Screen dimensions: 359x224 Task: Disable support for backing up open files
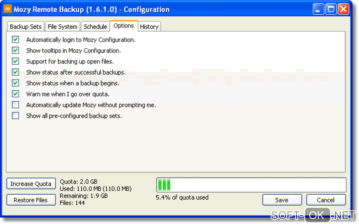point(15,61)
